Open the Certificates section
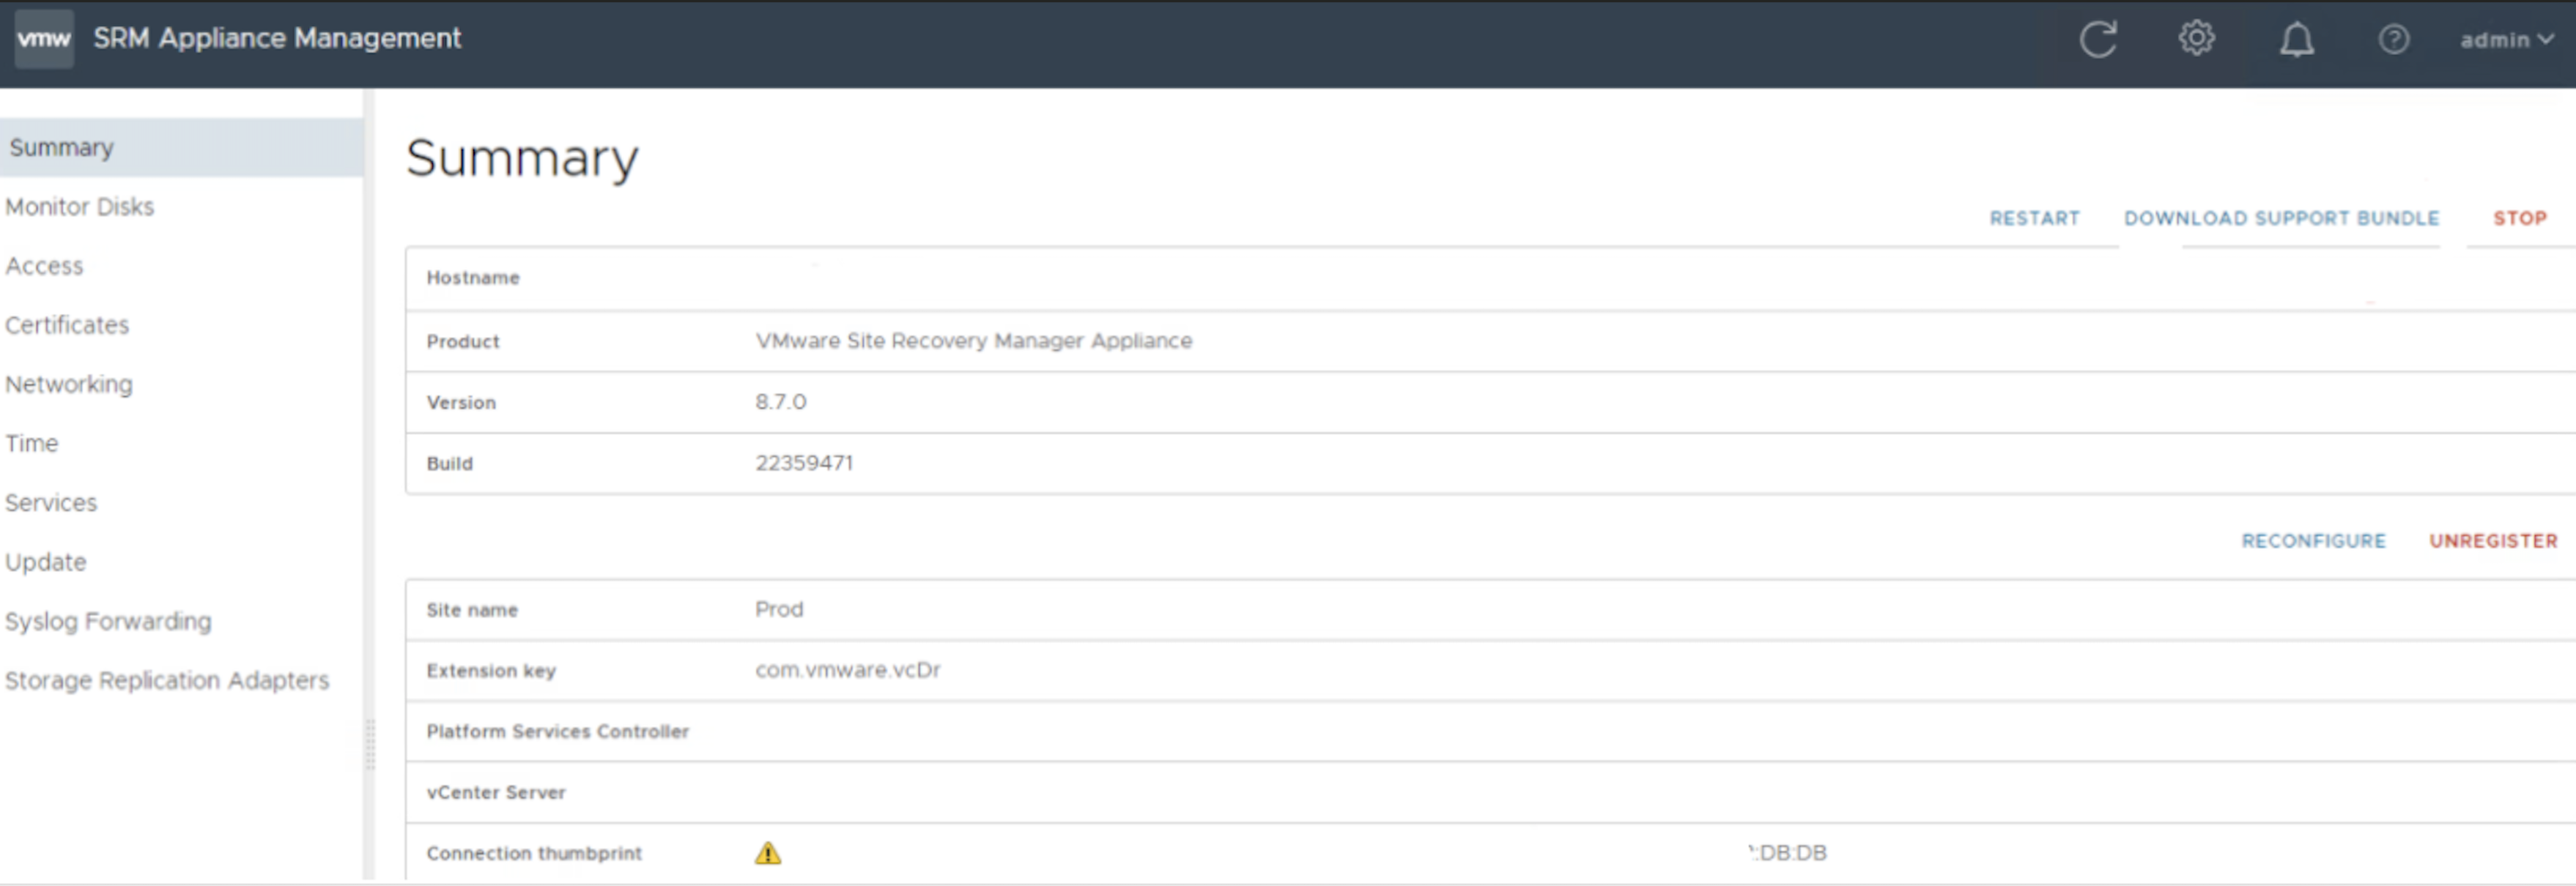Viewport: 2576px width, 886px height. pos(67,326)
